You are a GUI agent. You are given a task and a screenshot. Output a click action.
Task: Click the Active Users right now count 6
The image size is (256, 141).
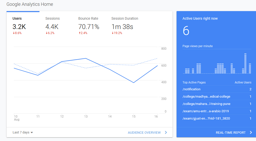[186, 31]
